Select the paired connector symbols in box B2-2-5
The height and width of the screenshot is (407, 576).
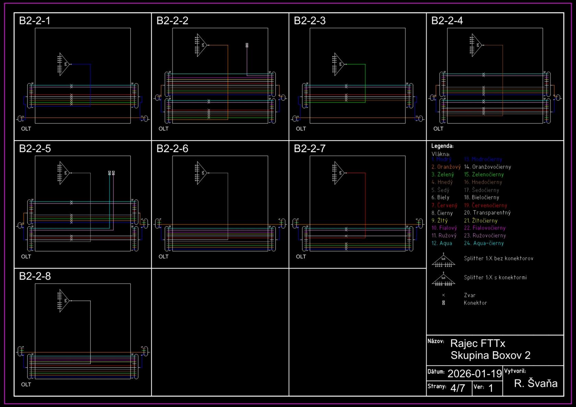pyautogui.click(x=111, y=173)
